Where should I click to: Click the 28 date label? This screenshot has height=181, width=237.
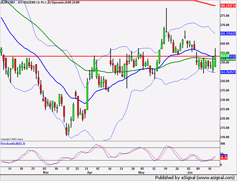[133, 169]
